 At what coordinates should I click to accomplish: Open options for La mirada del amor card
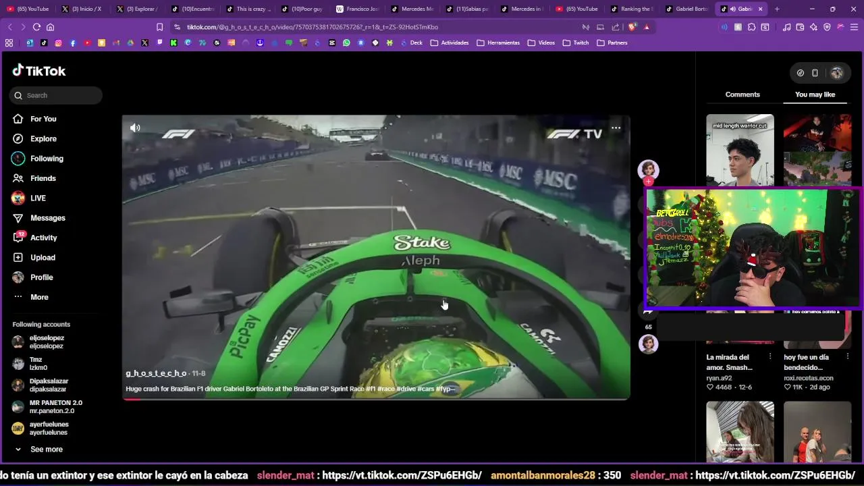click(770, 356)
